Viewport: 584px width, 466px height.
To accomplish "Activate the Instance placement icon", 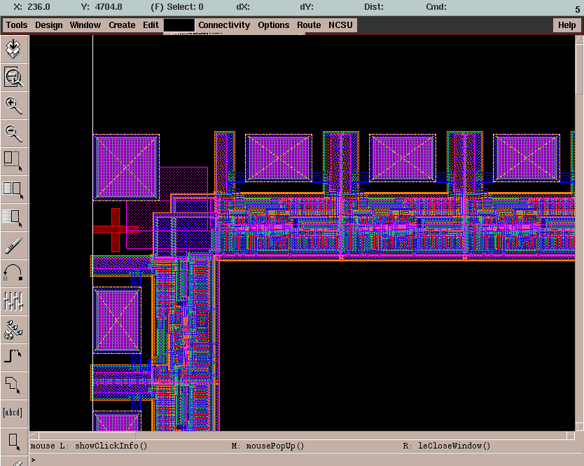I will pyautogui.click(x=14, y=328).
